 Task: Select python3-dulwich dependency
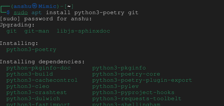33,99
